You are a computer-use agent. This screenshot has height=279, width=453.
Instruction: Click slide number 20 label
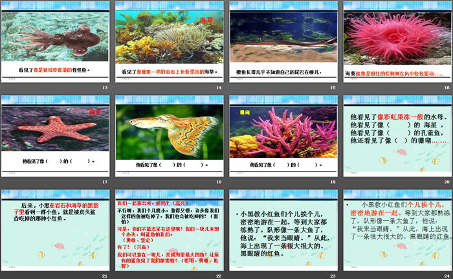click(x=447, y=182)
